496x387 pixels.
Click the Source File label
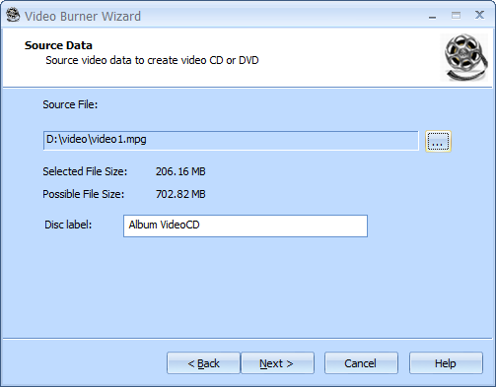point(70,104)
